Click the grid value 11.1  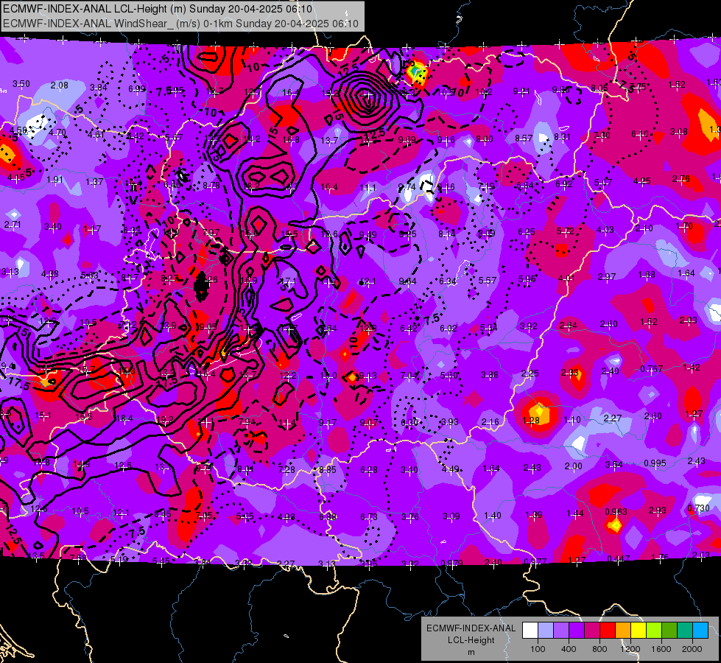pos(367,187)
